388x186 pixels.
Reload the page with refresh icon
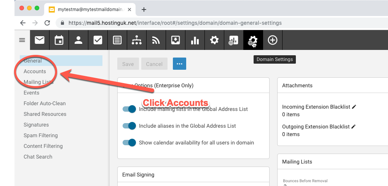(x=47, y=23)
